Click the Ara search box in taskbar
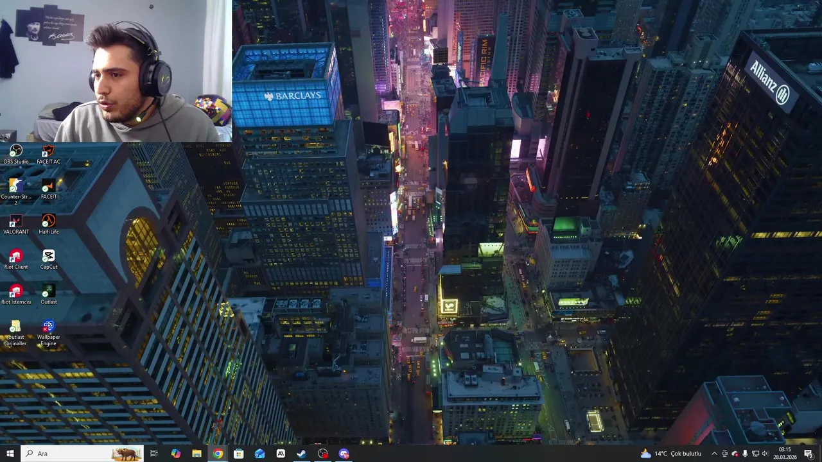 [82, 454]
